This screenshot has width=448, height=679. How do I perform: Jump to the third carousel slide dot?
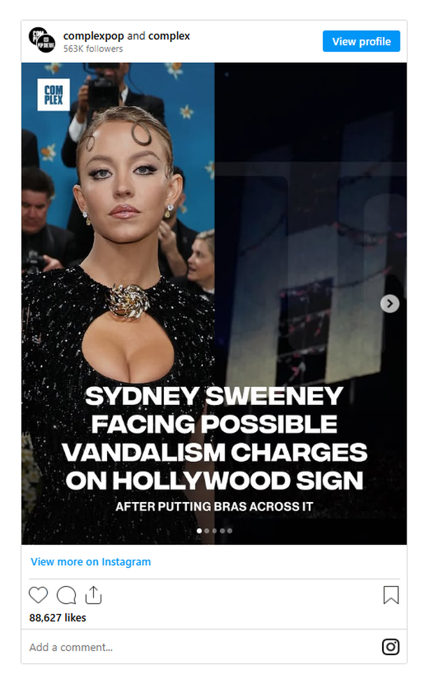tap(214, 531)
